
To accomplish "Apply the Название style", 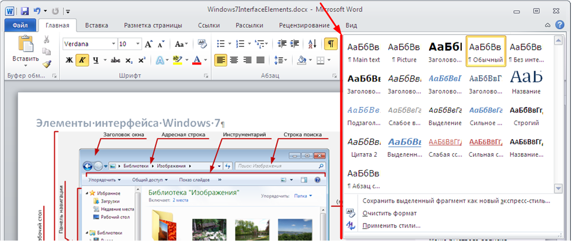I will point(526,83).
